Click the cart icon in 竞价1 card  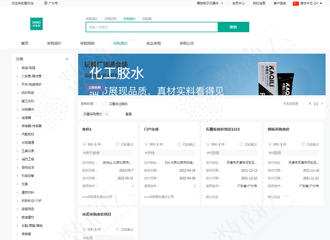coord(84,144)
